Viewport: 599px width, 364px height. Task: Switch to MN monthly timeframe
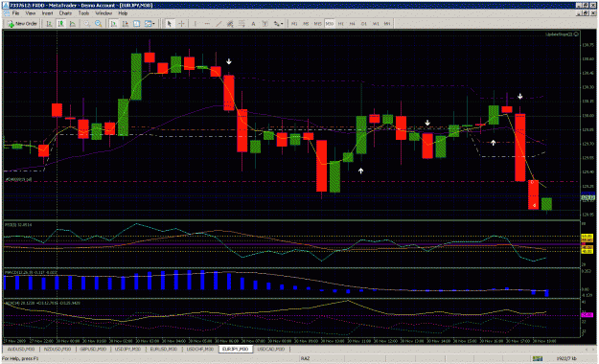click(x=387, y=24)
